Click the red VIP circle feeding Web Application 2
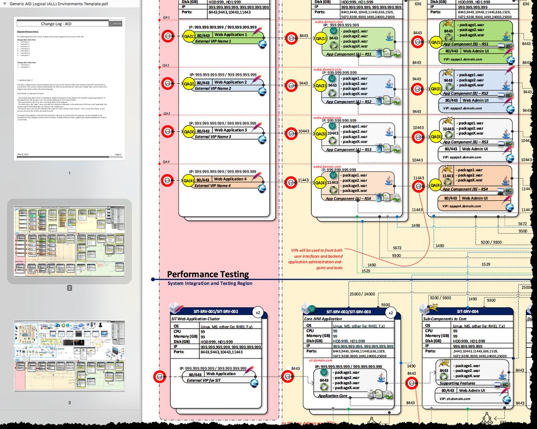The height and width of the screenshot is (429, 537). (168, 84)
